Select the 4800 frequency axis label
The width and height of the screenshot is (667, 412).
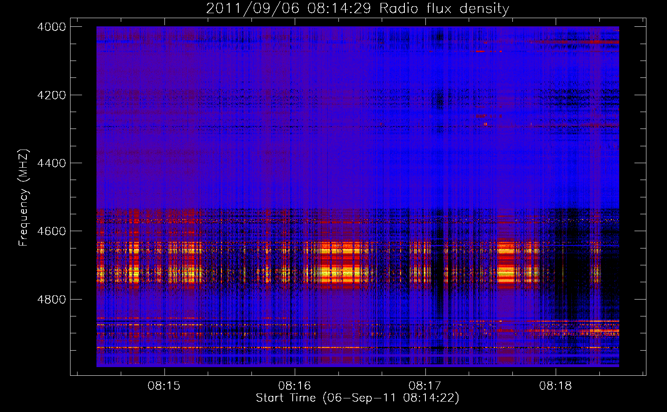[52, 300]
